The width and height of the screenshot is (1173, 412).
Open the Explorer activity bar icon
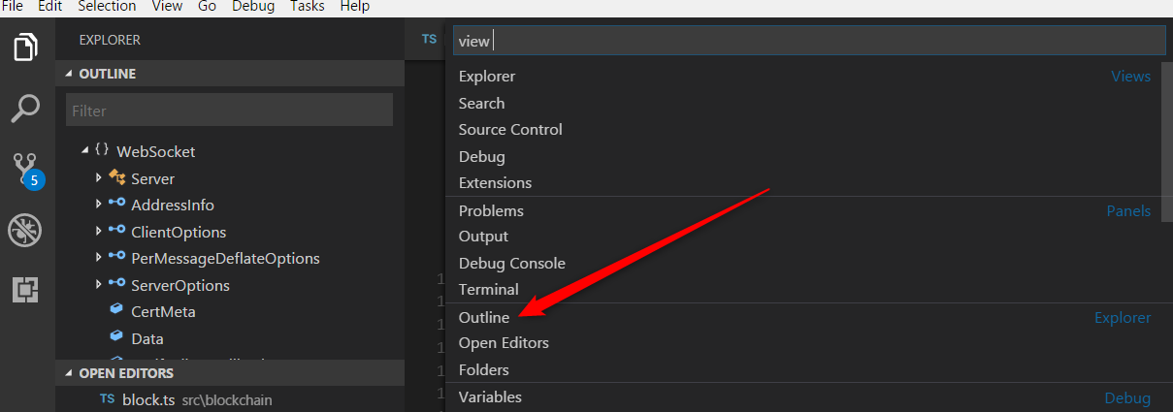pos(25,47)
